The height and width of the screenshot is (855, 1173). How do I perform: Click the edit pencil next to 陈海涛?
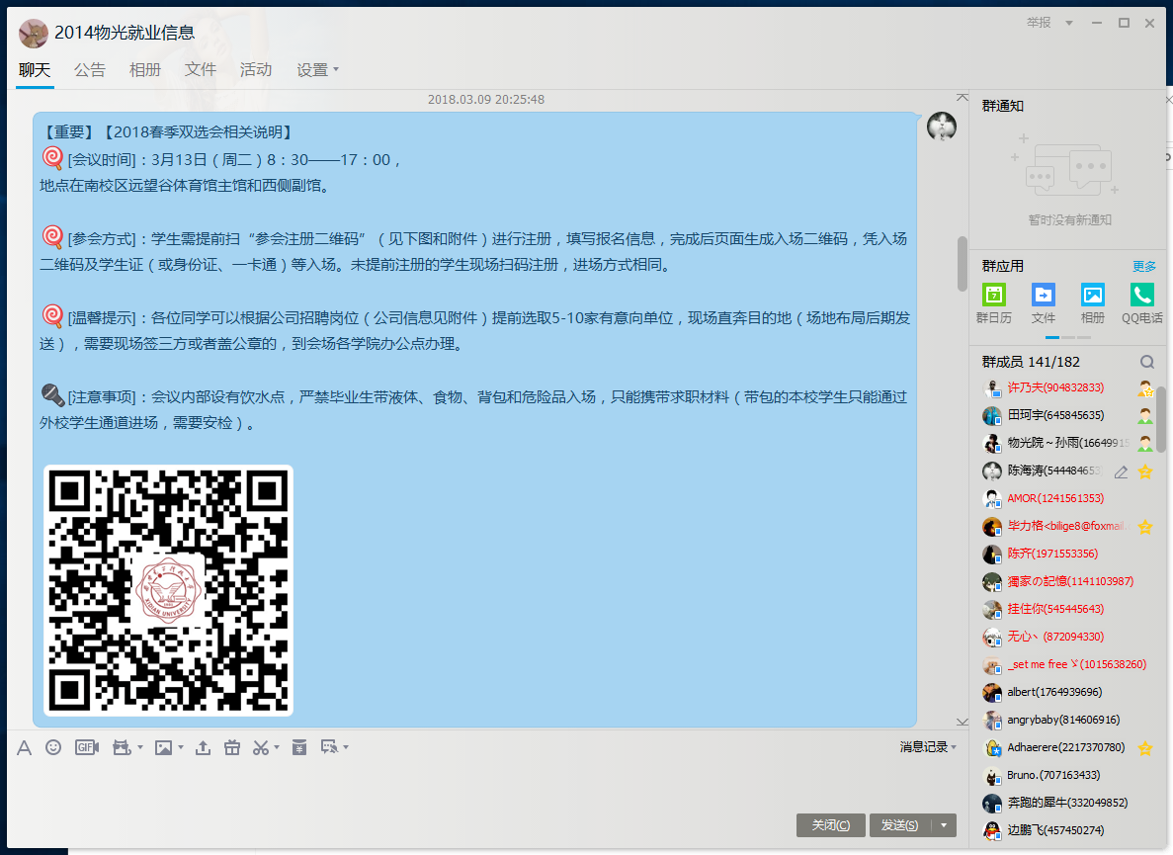tap(1121, 471)
